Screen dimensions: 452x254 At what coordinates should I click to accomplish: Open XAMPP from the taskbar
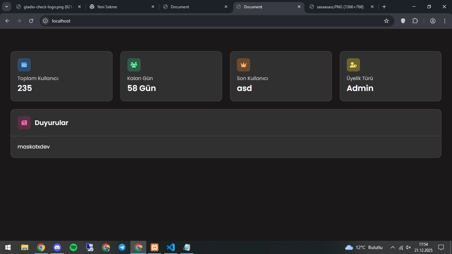click(x=155, y=247)
